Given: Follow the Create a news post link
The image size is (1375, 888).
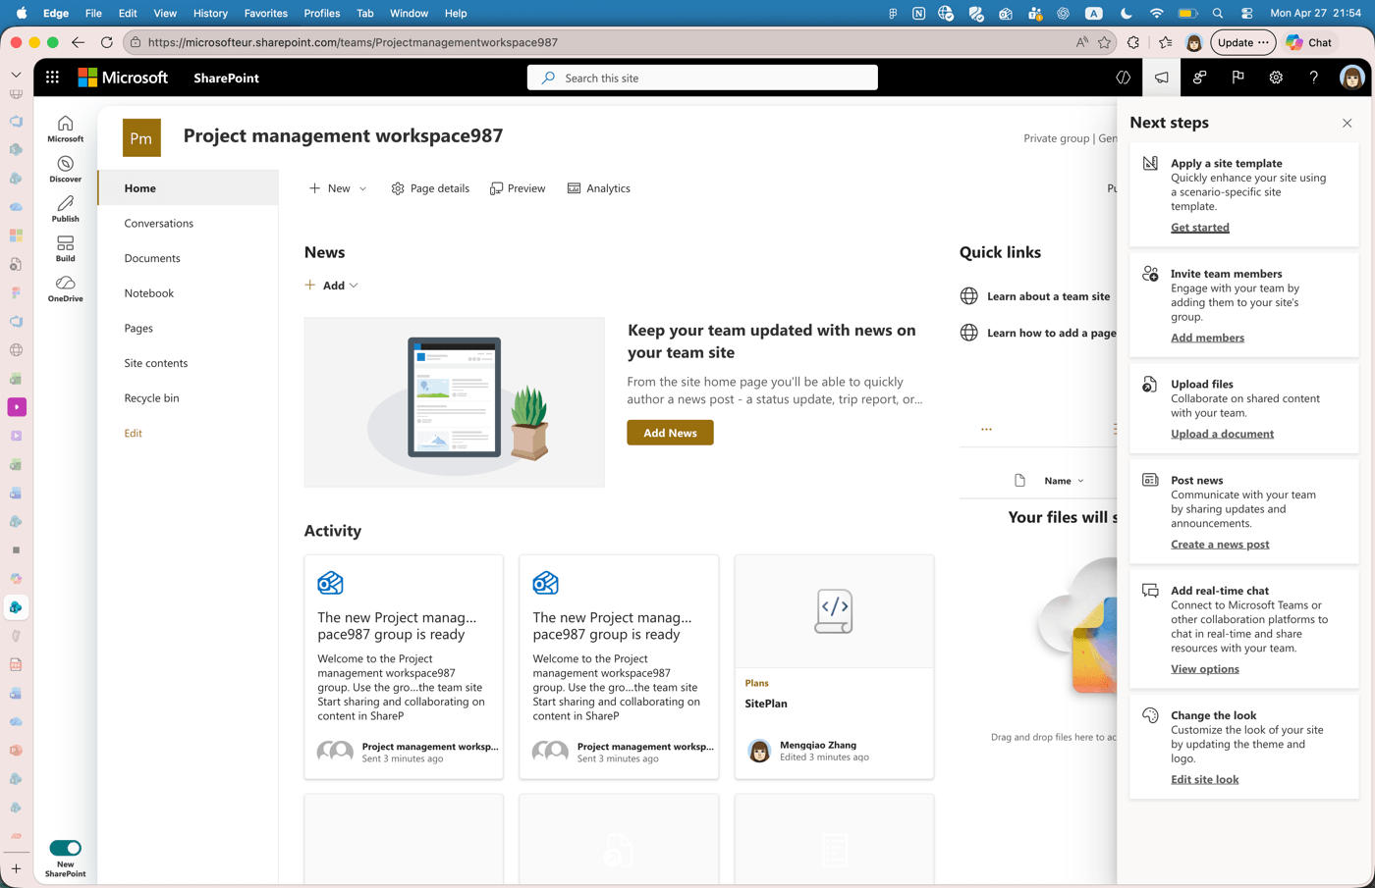Looking at the screenshot, I should (1220, 545).
